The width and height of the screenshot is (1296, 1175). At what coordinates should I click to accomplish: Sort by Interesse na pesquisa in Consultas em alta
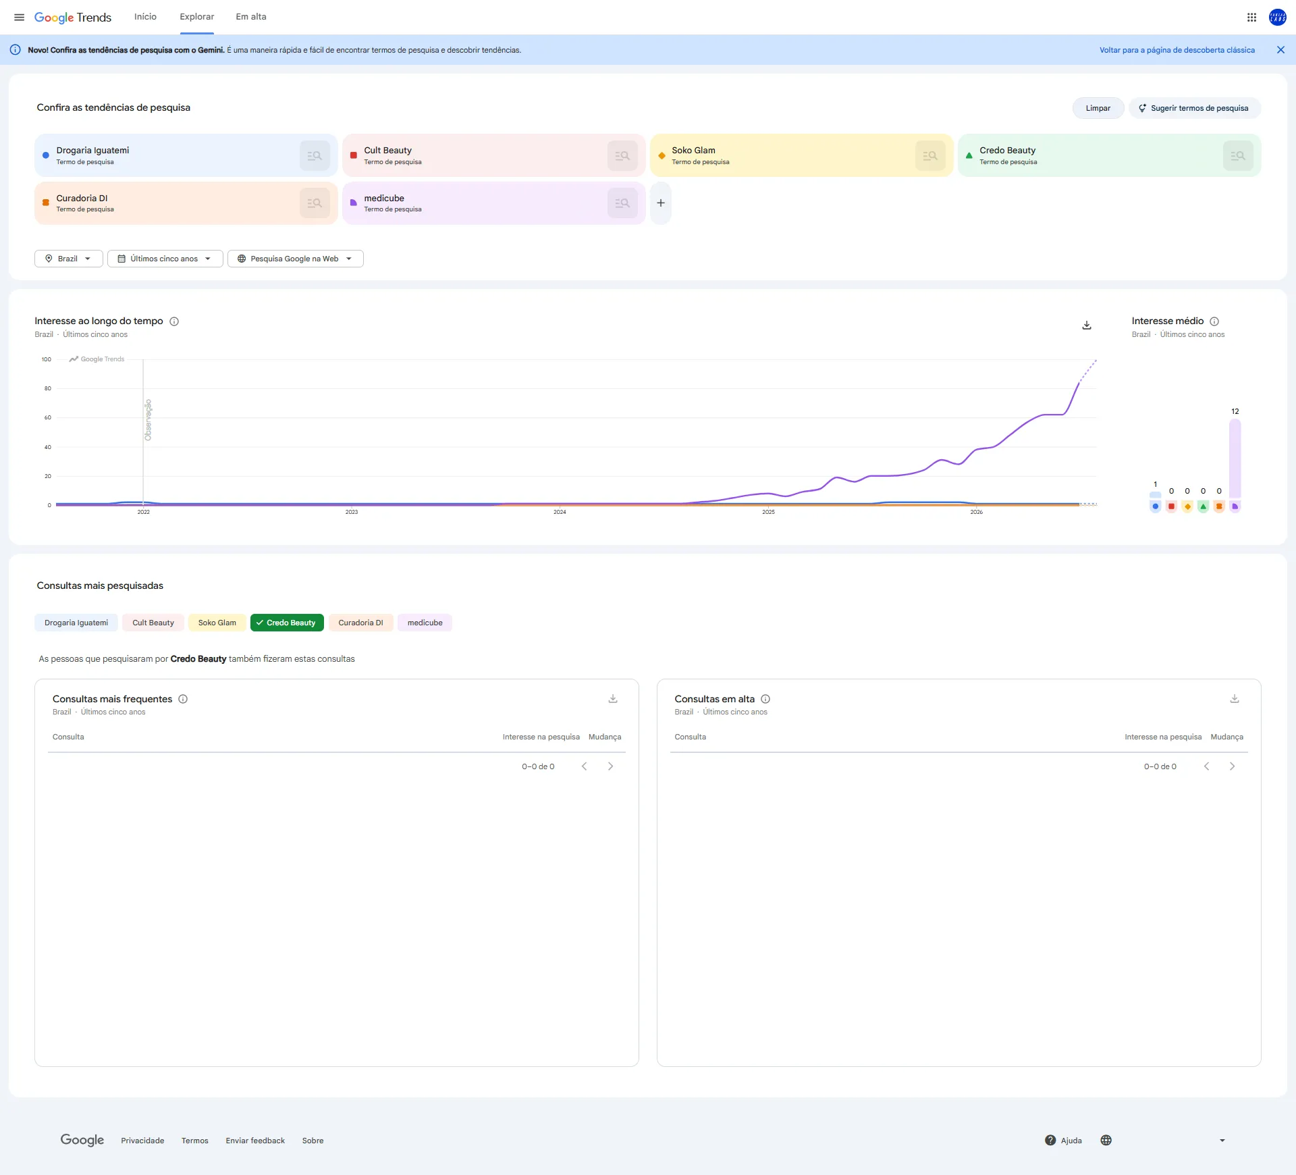1163,737
